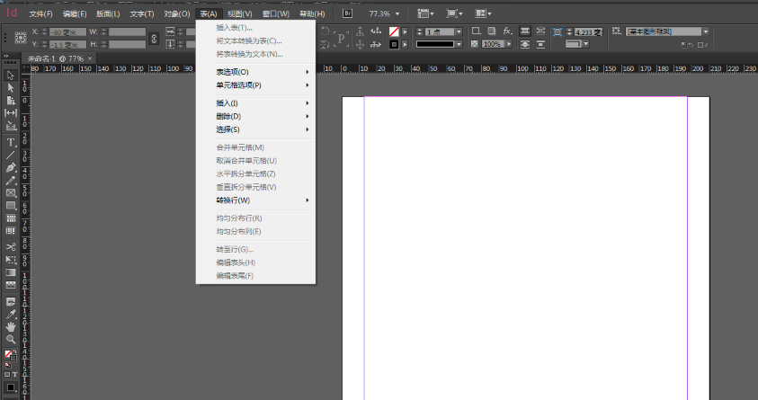This screenshot has width=758, height=400.
Task: Select the Type tool in the toolbox
Action: pos(11,142)
